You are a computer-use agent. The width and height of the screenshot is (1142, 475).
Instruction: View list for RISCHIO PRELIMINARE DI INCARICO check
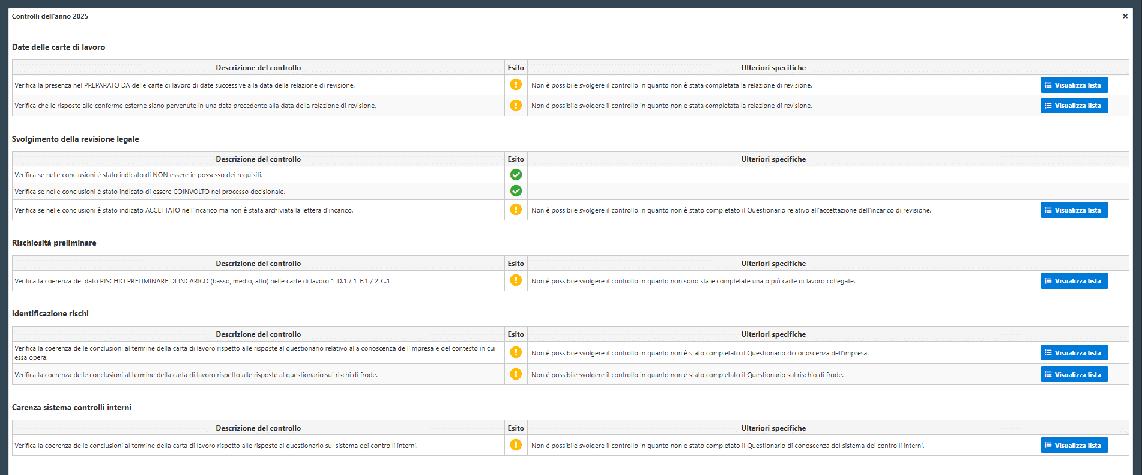click(1074, 281)
